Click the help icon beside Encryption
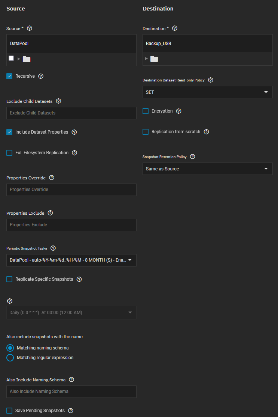Screen dimensions: 278x417 pyautogui.click(x=179, y=111)
